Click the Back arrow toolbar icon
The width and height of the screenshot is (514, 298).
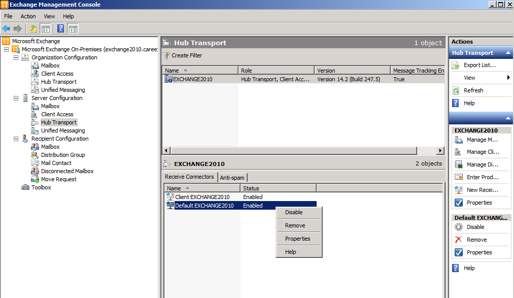click(x=6, y=28)
